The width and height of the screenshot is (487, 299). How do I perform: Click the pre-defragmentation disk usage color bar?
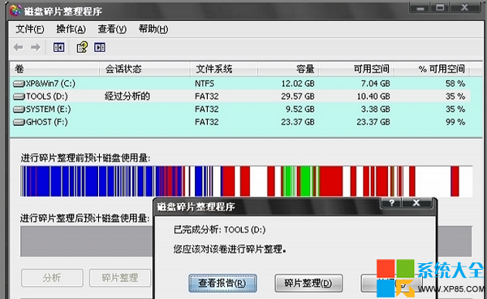pos(247,181)
